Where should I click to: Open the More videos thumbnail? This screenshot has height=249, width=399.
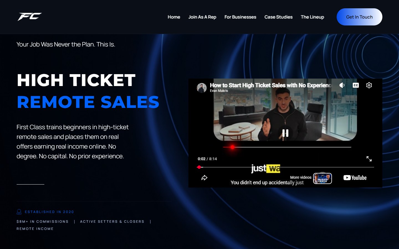323,178
